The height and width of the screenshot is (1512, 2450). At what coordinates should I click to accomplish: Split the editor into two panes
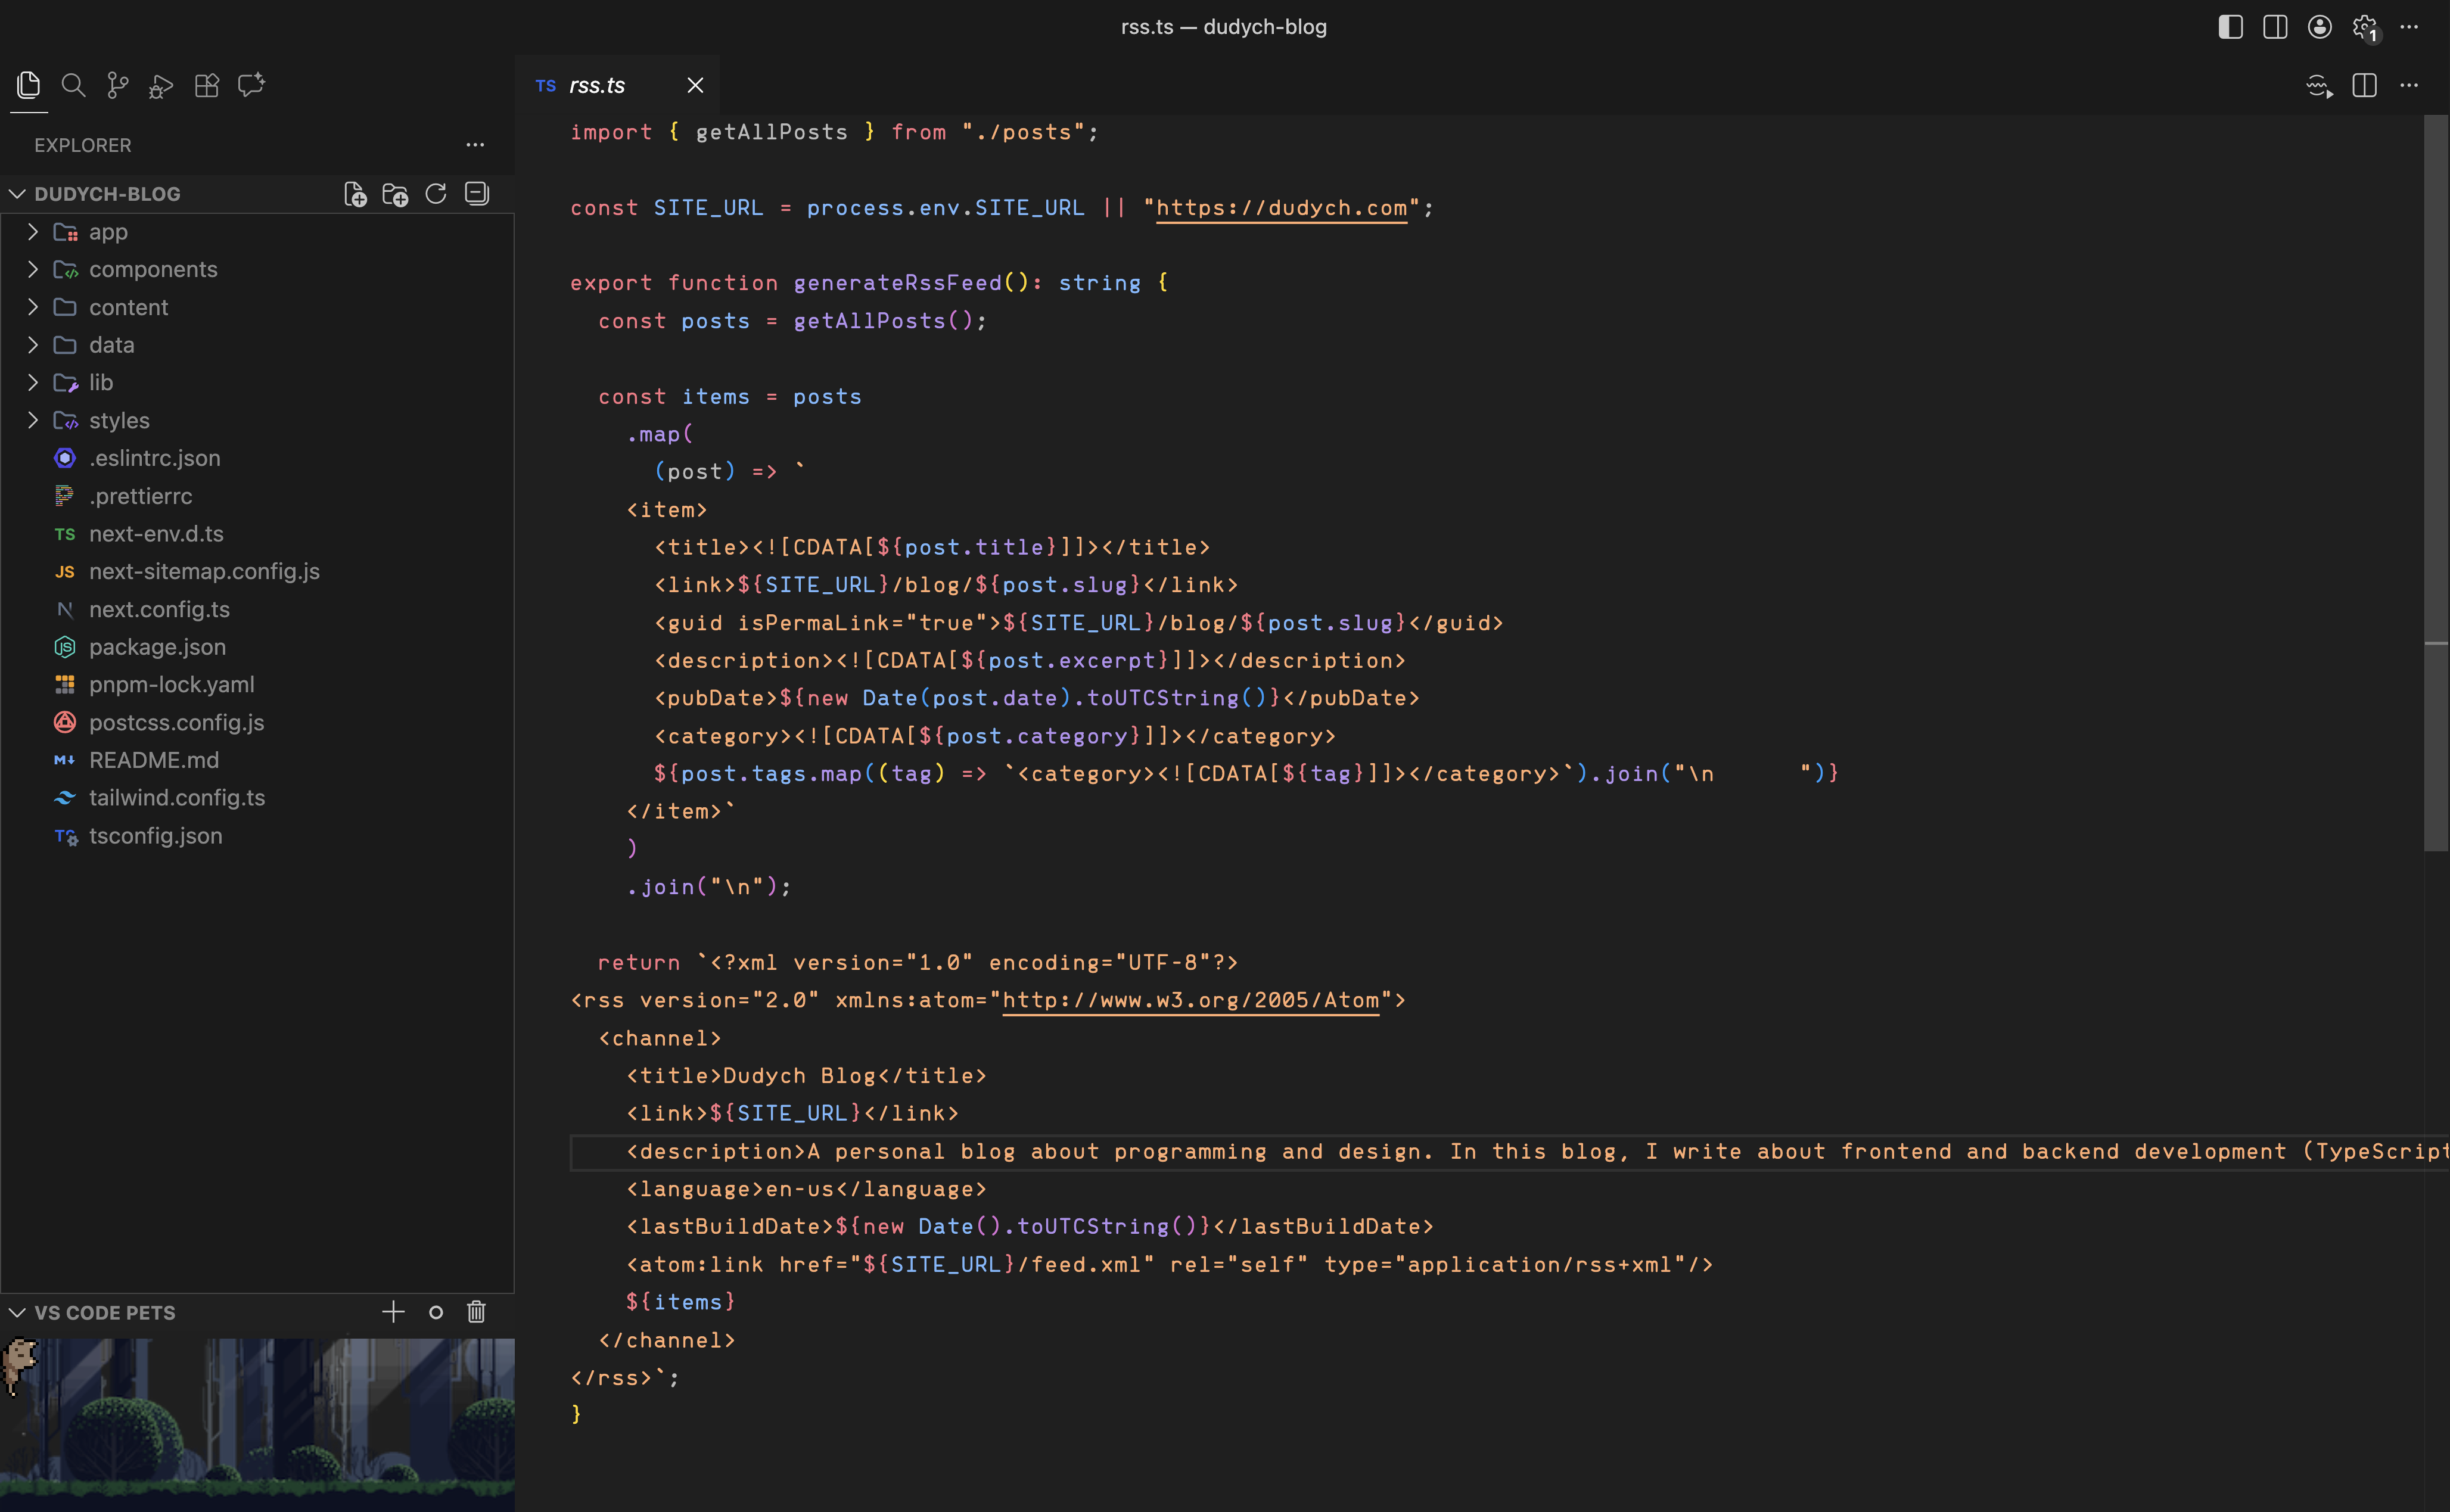2364,86
